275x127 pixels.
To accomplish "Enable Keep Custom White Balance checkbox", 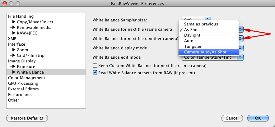I will coord(95,66).
